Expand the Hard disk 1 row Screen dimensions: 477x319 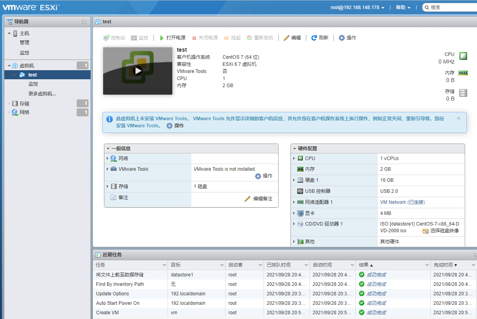pyautogui.click(x=294, y=180)
